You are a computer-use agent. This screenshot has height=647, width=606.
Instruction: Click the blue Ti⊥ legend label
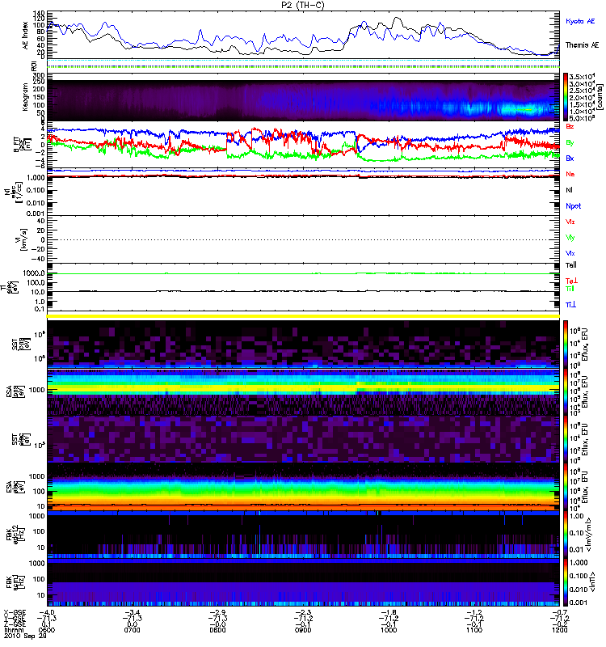point(570,305)
